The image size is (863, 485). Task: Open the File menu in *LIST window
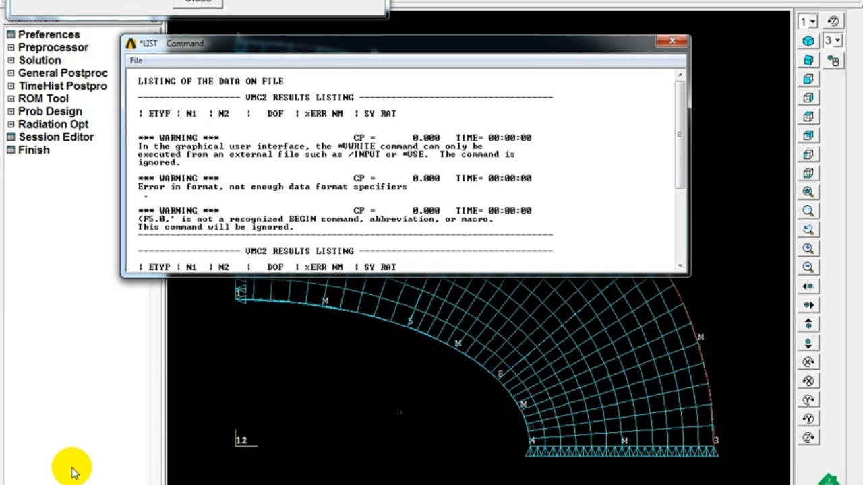136,61
